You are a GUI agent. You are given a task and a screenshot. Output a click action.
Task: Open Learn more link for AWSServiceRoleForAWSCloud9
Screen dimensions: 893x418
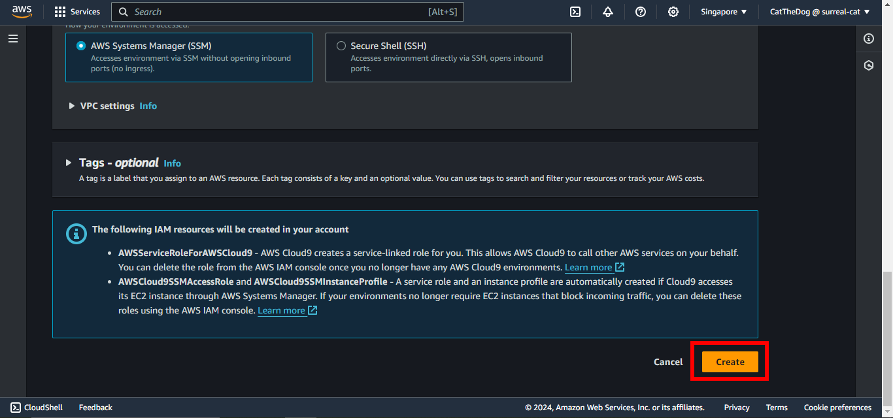click(588, 267)
